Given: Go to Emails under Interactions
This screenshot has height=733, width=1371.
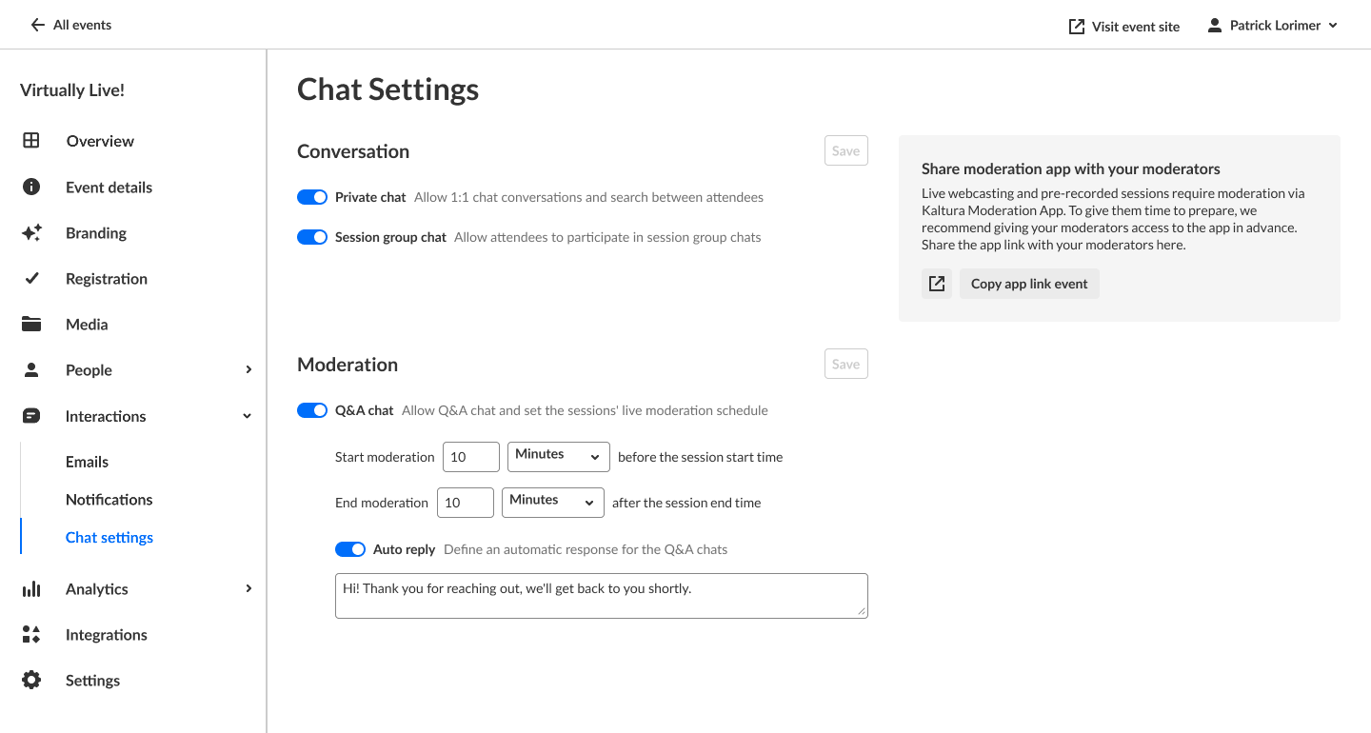Looking at the screenshot, I should (x=87, y=462).
